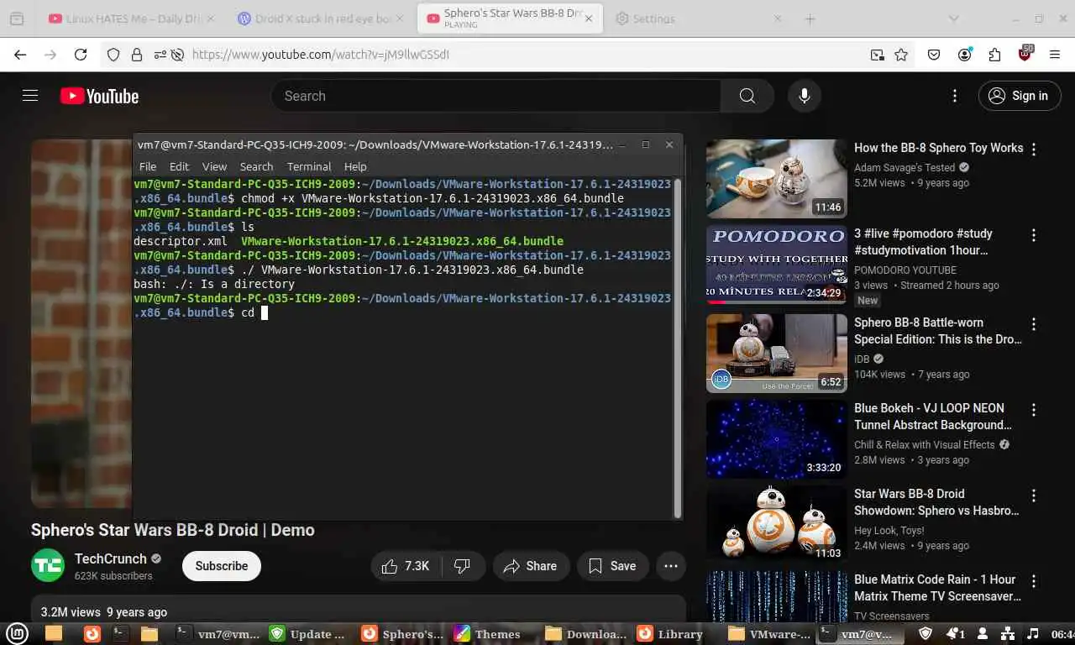Switch to Library taskbar window
The height and width of the screenshot is (645, 1075).
670,634
